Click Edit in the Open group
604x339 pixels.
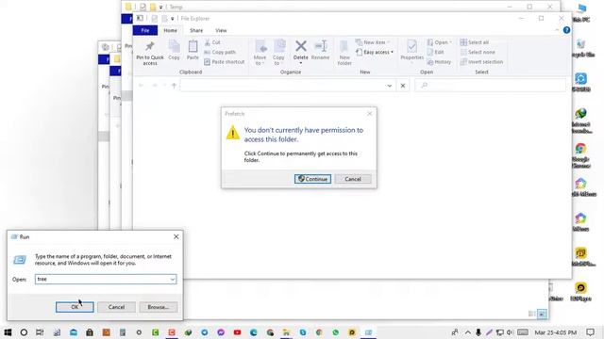click(436, 52)
